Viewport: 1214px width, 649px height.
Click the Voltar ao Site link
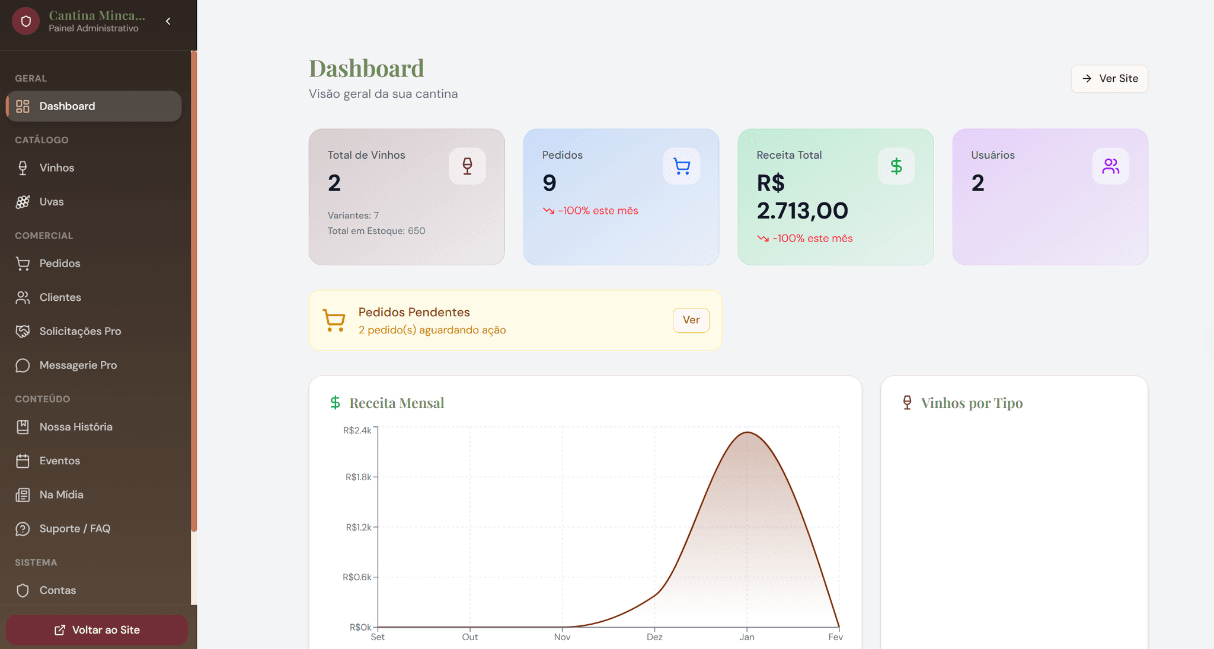click(97, 630)
